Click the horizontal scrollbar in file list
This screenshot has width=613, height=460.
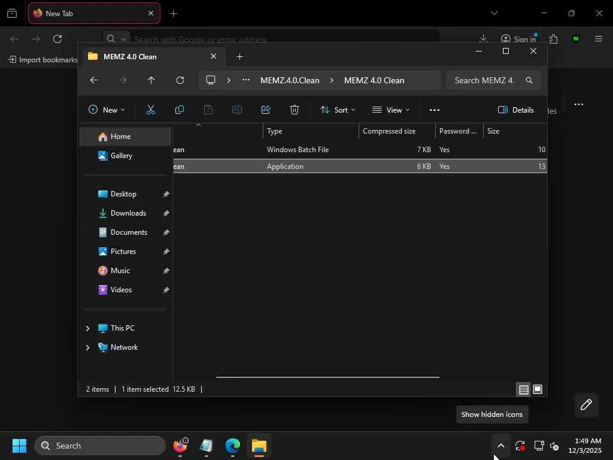click(327, 377)
